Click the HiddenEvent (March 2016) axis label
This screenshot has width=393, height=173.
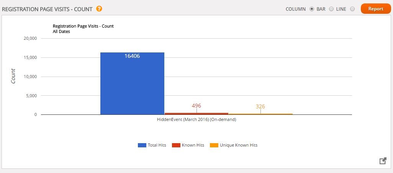point(196,120)
